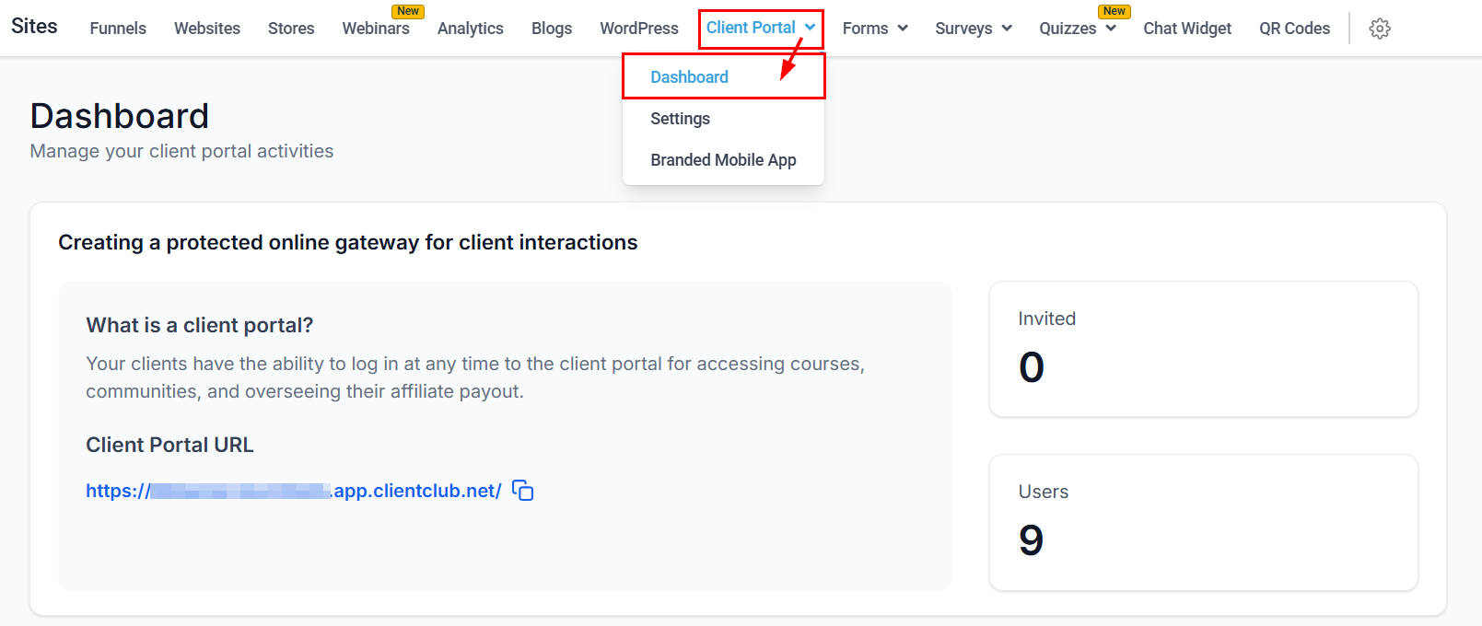Navigate to the Webinars tab
Viewport: 1482px width, 626px height.
click(376, 29)
